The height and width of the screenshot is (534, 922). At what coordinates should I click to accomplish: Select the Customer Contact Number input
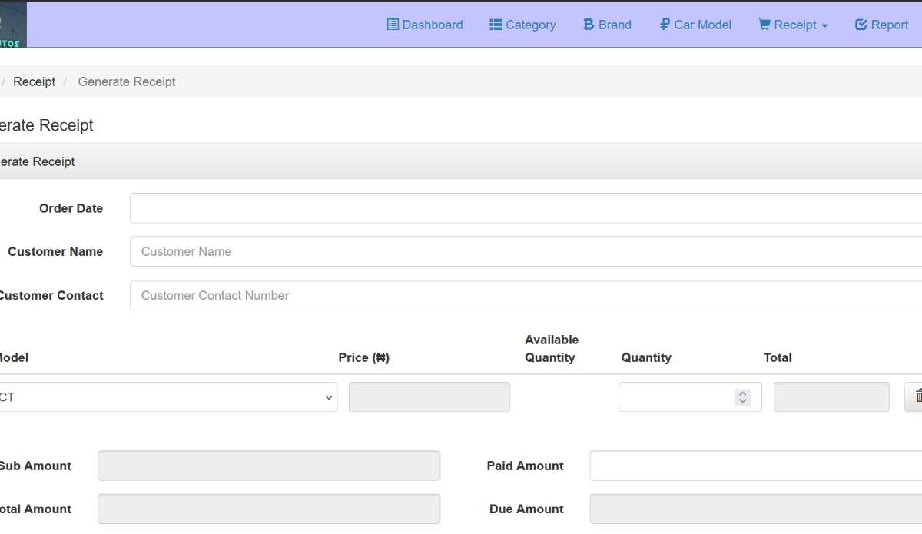pos(526,295)
